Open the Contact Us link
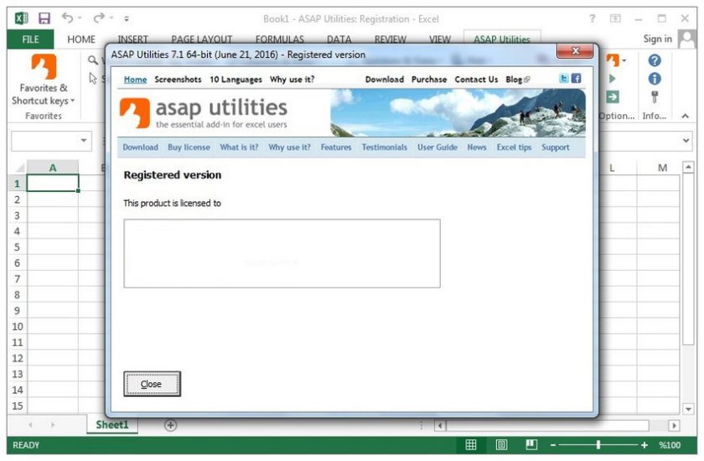The width and height of the screenshot is (704, 461). [x=476, y=80]
